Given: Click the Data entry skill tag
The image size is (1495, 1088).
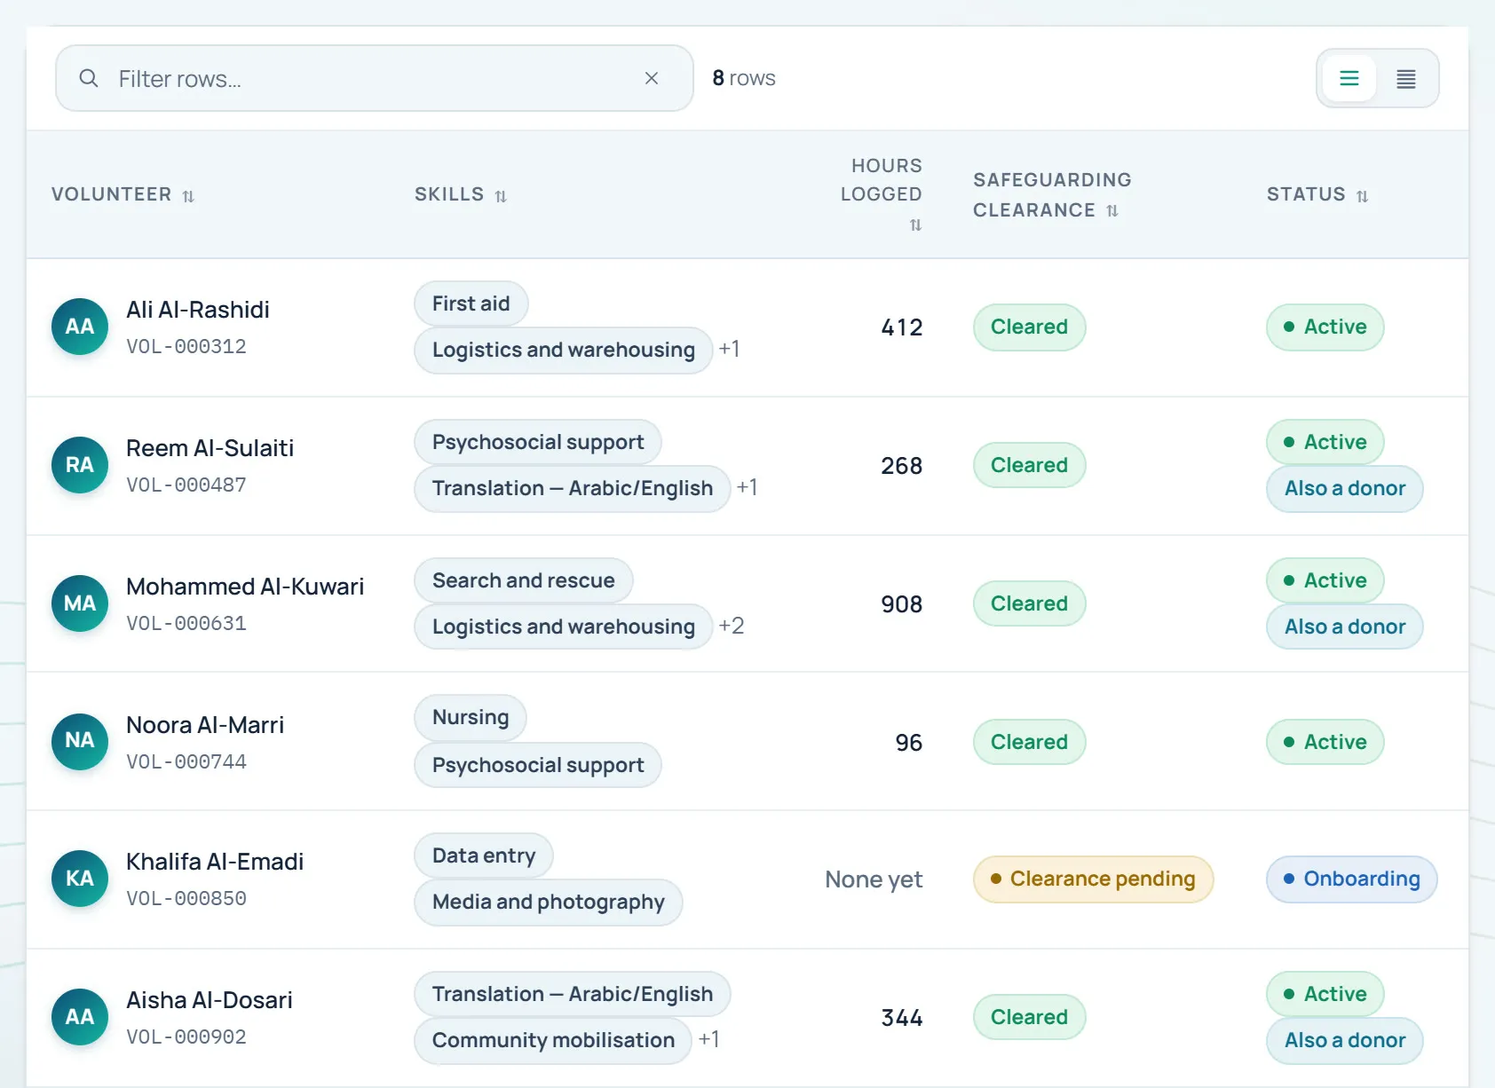Looking at the screenshot, I should (x=484, y=855).
